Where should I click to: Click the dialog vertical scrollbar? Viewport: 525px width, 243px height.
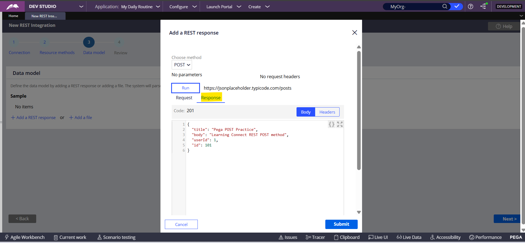359,110
